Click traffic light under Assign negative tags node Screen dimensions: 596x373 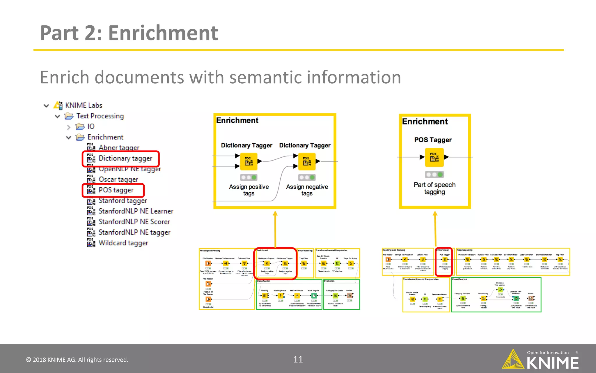307,177
